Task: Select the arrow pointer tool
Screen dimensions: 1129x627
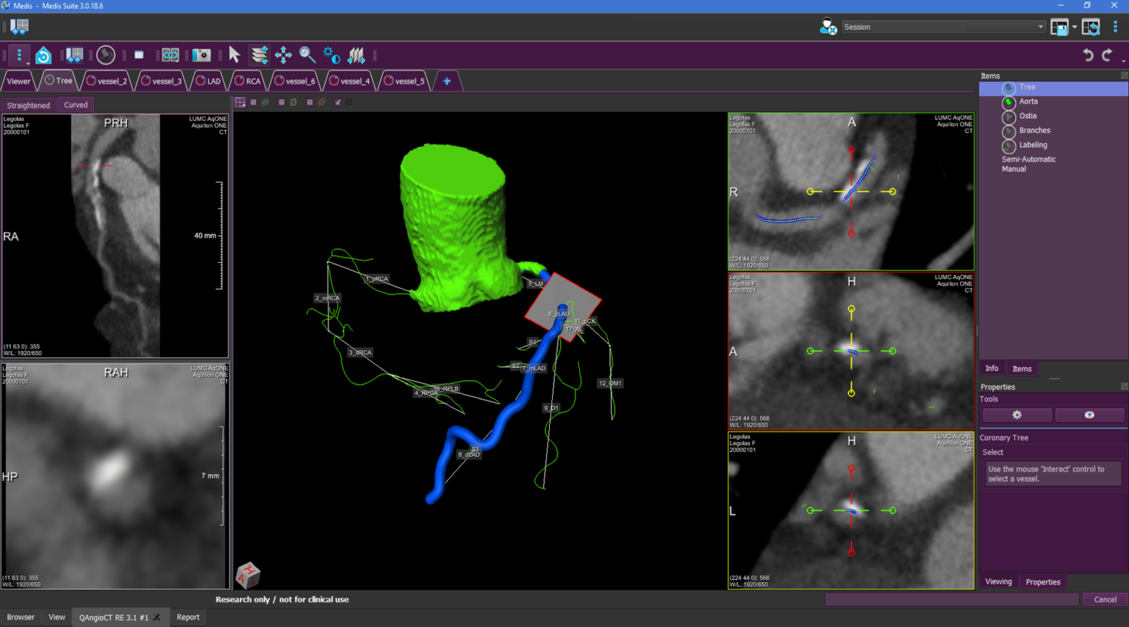Action: point(234,55)
